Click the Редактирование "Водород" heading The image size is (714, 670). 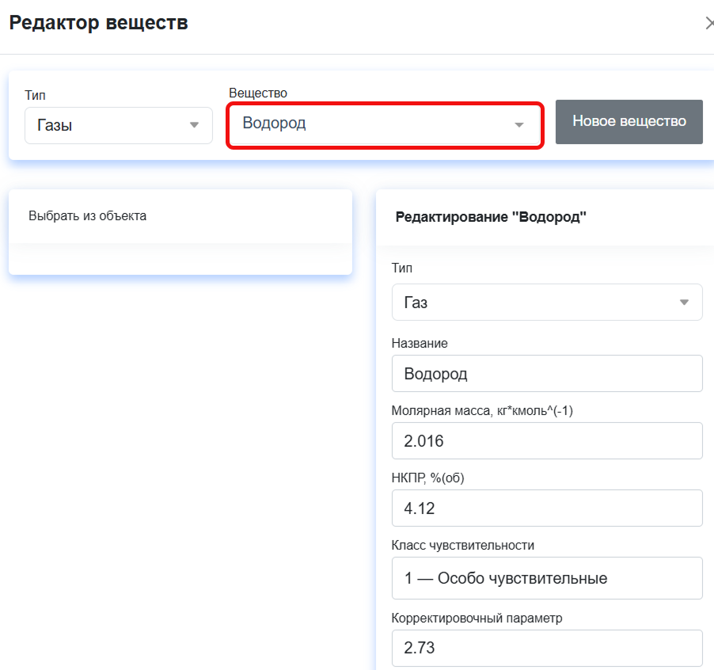[491, 217]
